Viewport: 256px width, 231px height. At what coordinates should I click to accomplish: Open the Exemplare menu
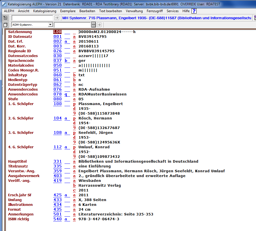point(68,11)
